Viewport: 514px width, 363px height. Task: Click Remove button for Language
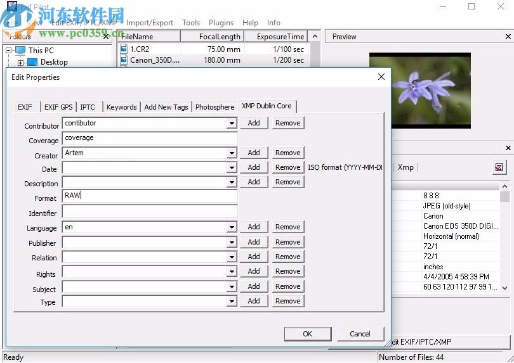click(x=288, y=227)
